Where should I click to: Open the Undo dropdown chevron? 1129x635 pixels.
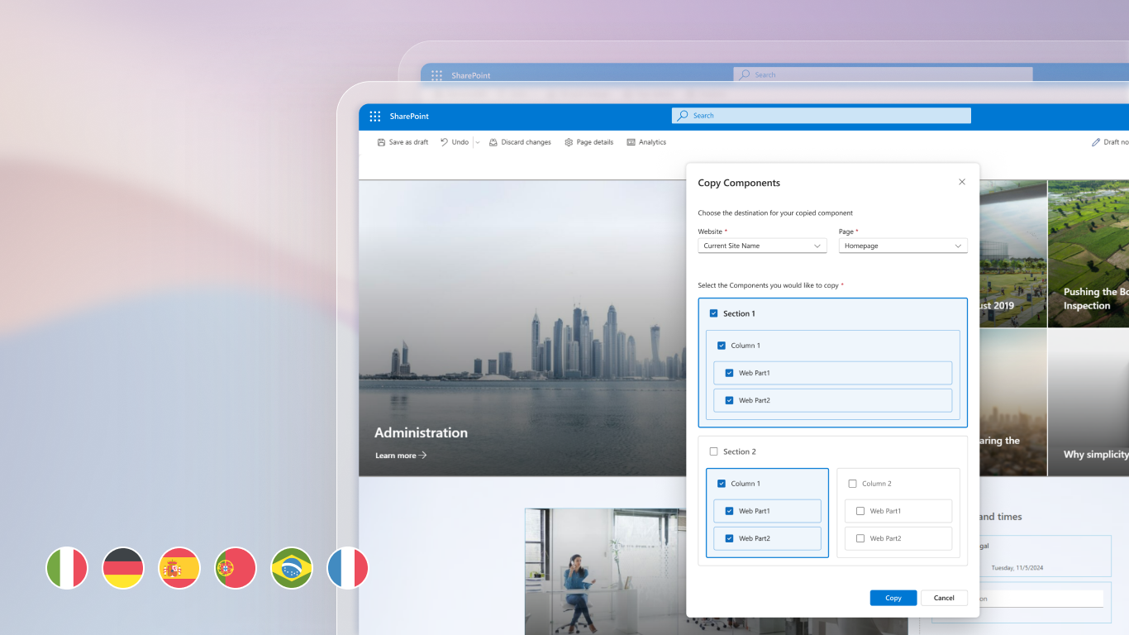tap(478, 142)
